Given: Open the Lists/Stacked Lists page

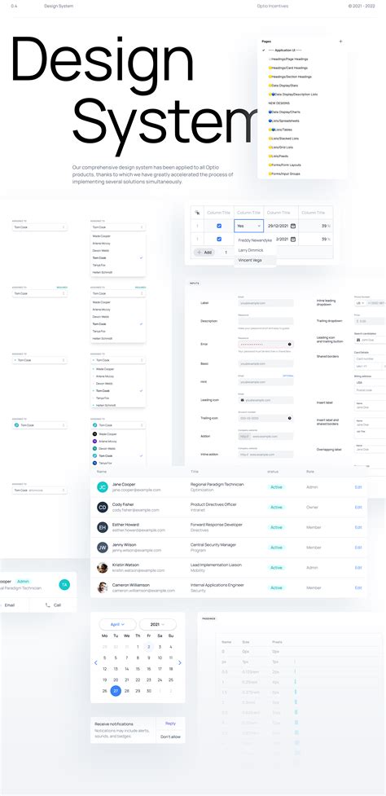Looking at the screenshot, I should click(284, 138).
